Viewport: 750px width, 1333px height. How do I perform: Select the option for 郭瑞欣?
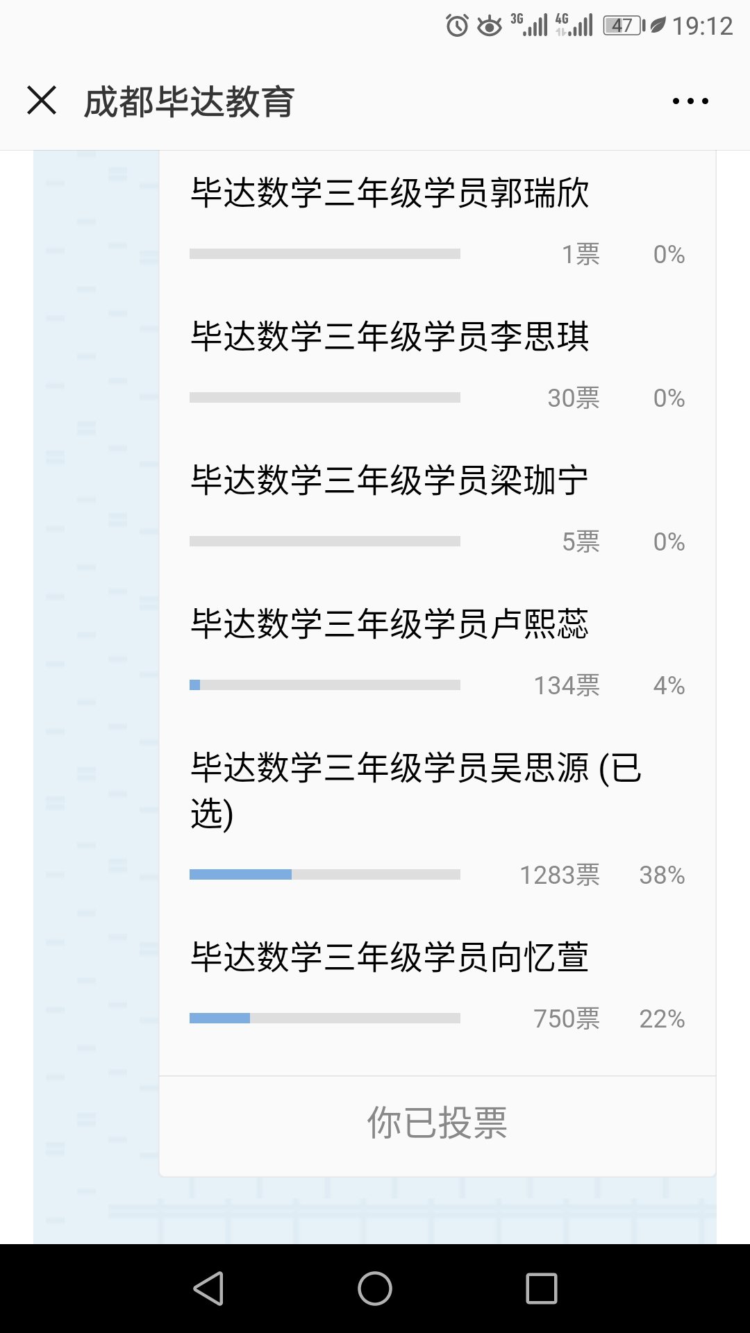pos(390,193)
